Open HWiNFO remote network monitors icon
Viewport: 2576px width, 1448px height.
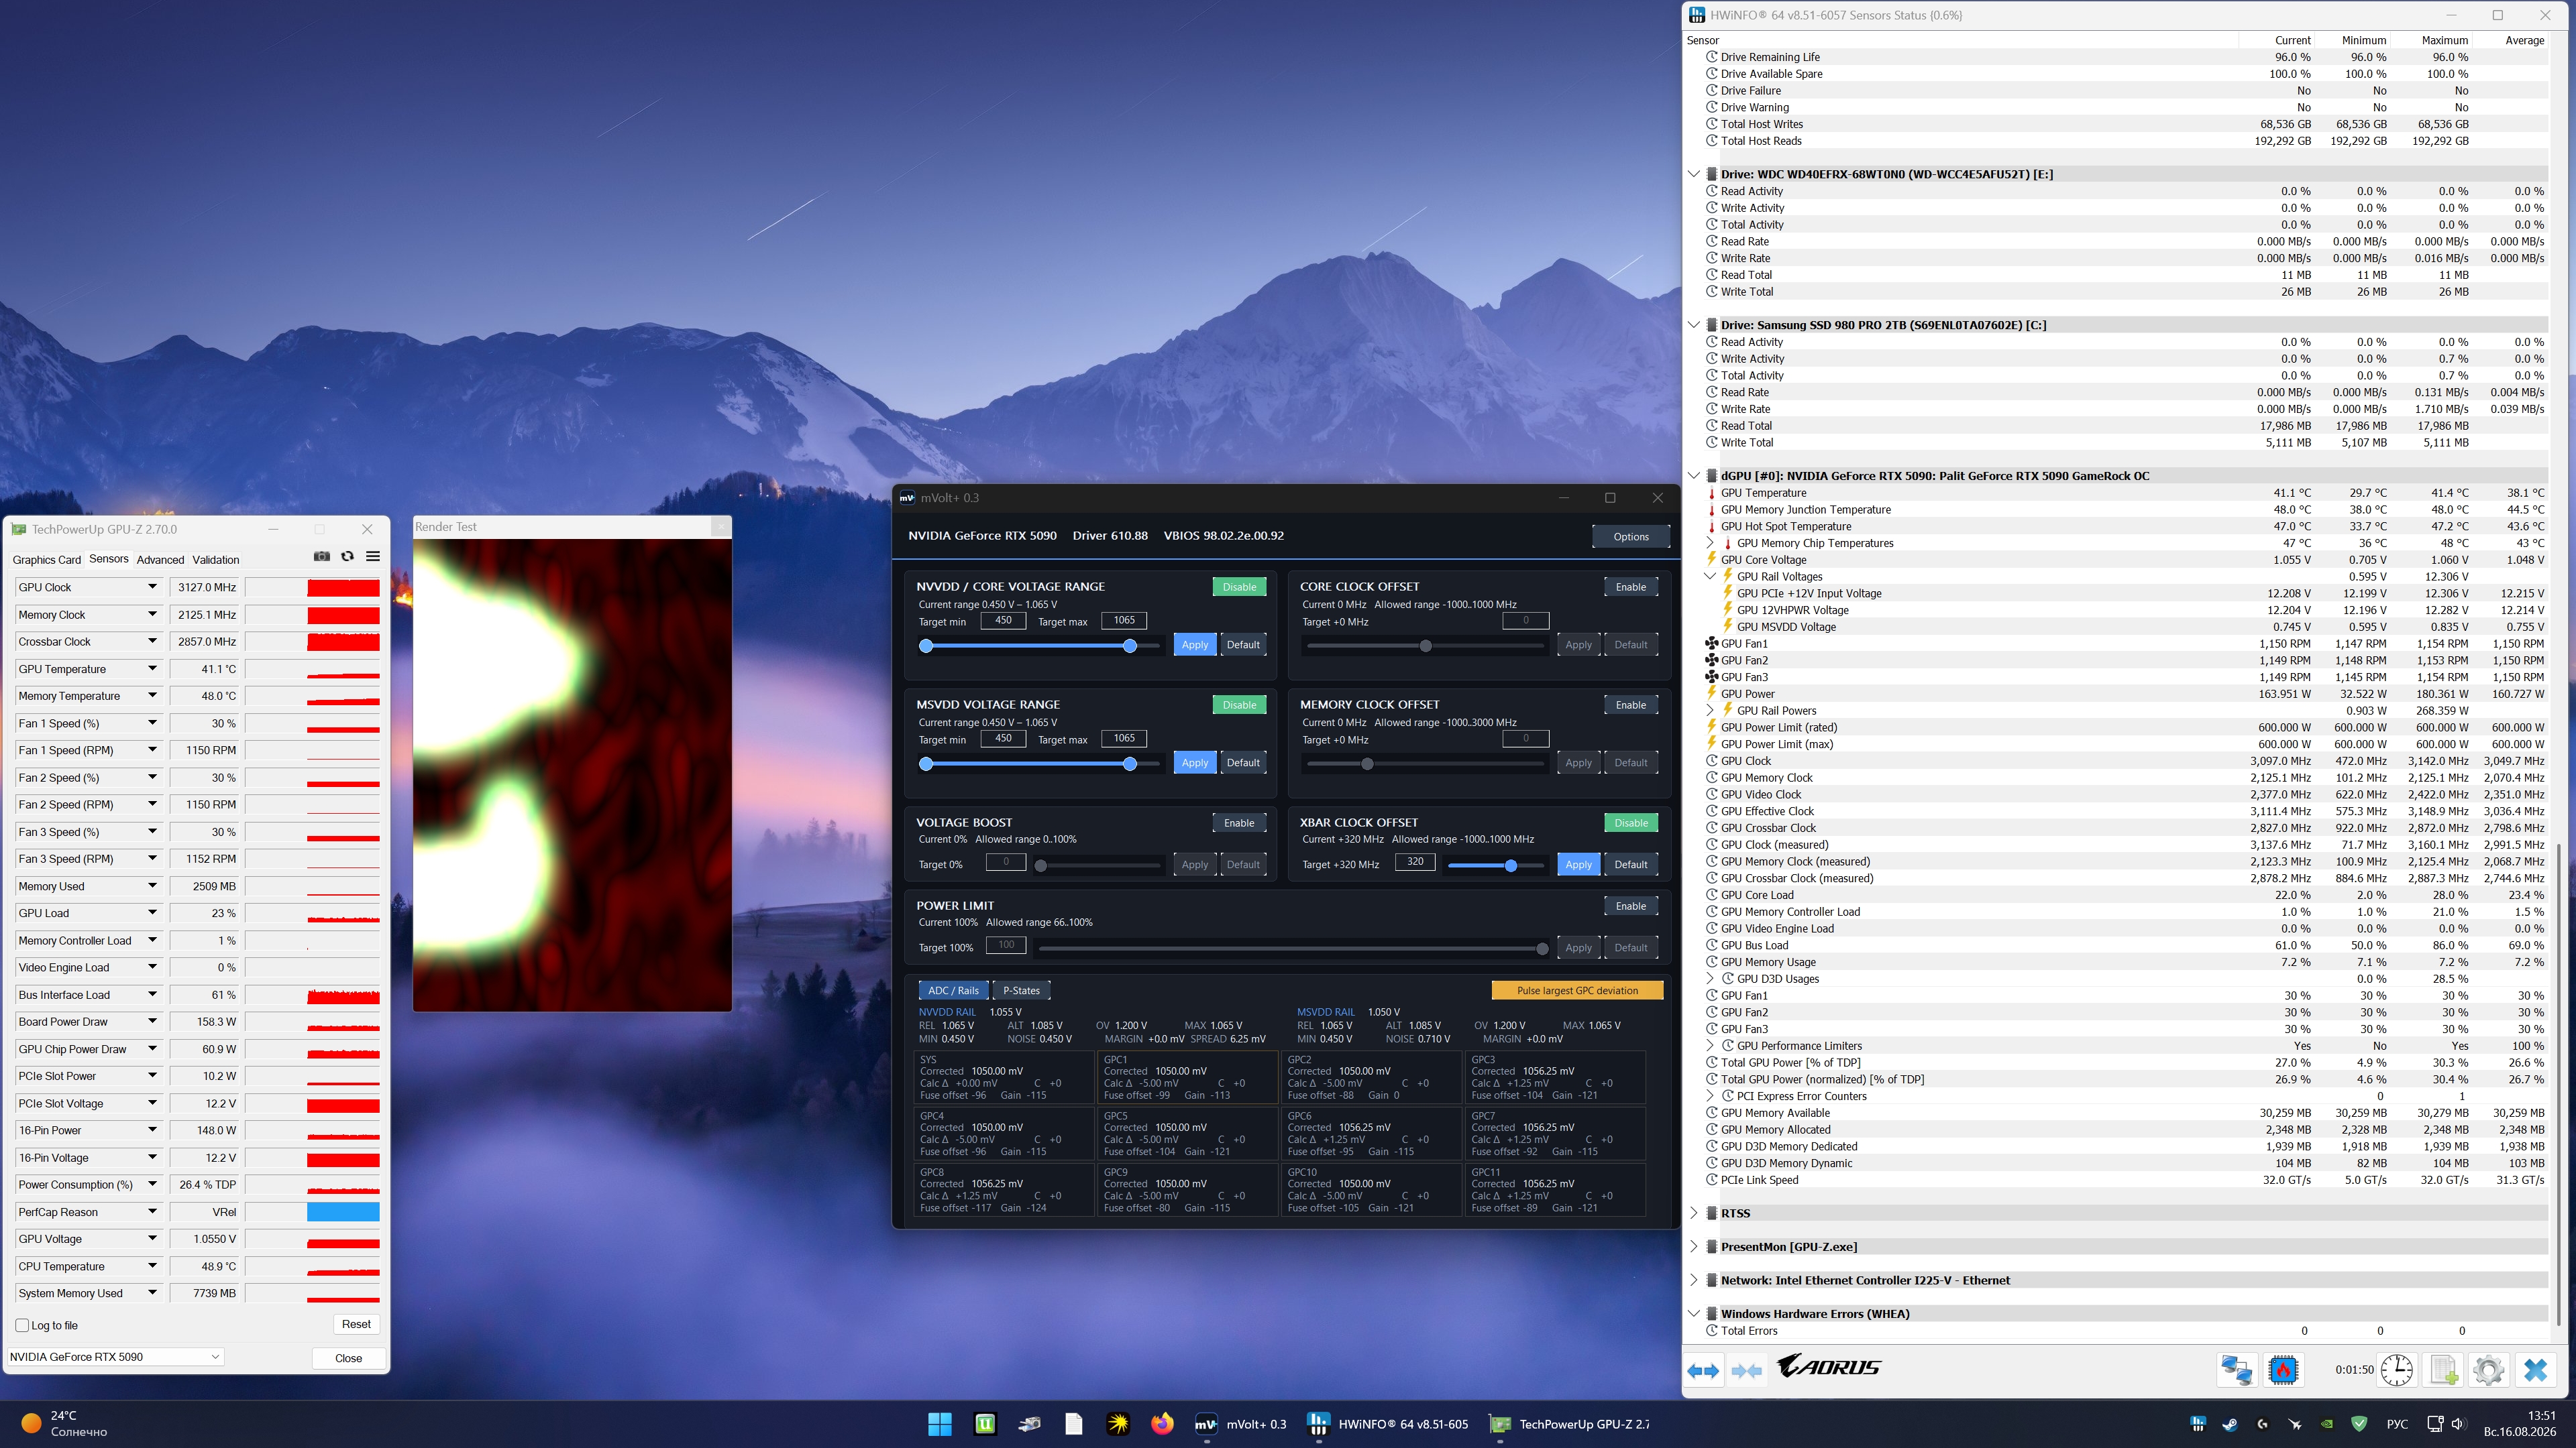tap(2237, 1369)
